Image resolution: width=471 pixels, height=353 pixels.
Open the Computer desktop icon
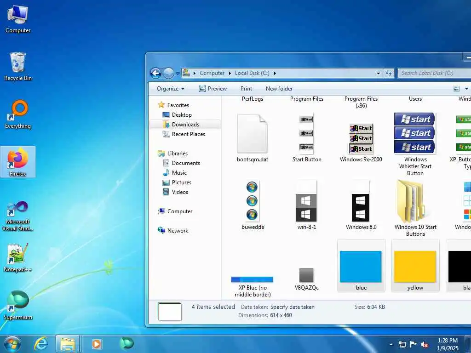(x=18, y=19)
